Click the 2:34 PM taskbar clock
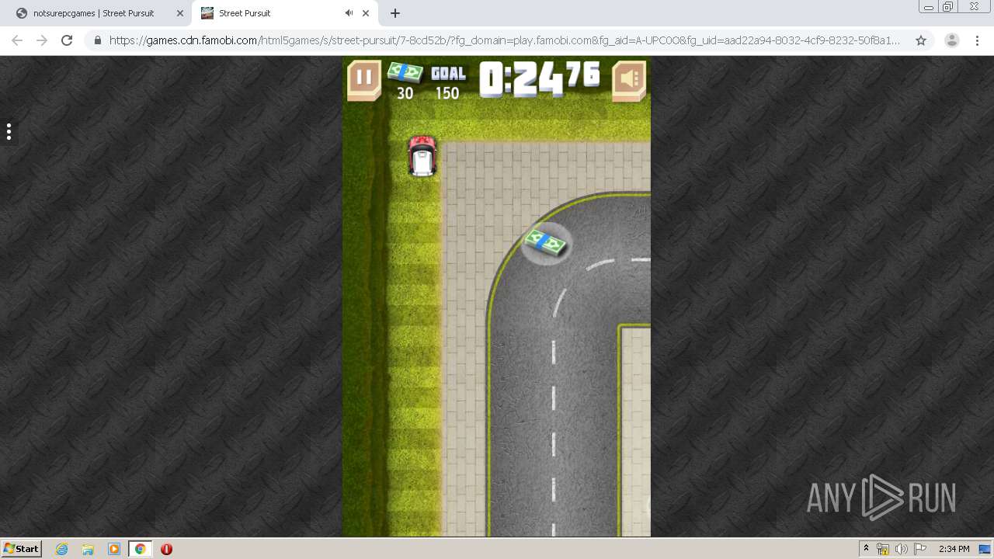 (954, 549)
